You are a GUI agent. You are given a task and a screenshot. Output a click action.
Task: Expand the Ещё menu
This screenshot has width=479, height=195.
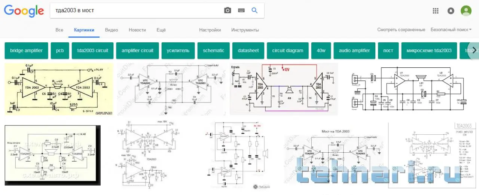coord(161,30)
